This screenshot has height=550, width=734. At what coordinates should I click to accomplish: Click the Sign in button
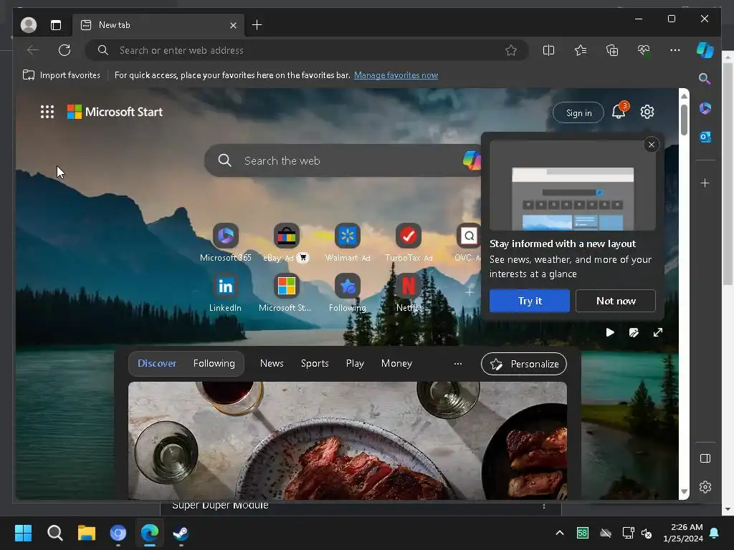(x=578, y=112)
